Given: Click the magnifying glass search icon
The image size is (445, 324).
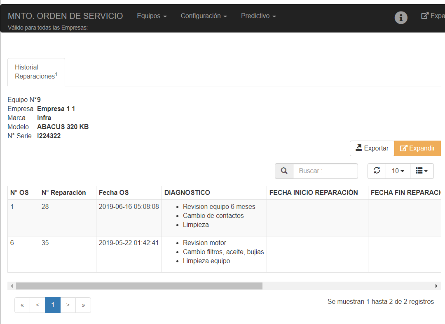Looking at the screenshot, I should pyautogui.click(x=284, y=171).
